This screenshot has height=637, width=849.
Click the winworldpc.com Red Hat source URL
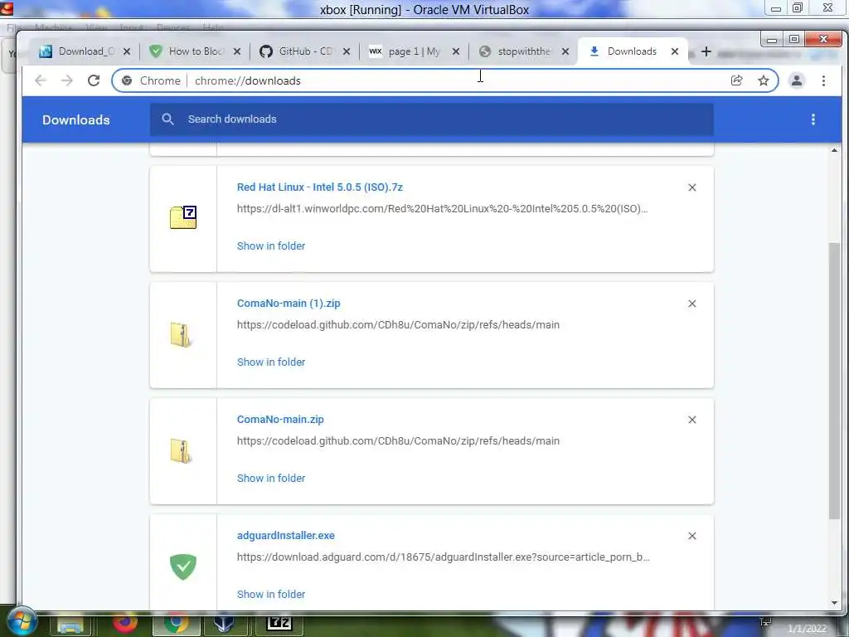[x=442, y=208]
